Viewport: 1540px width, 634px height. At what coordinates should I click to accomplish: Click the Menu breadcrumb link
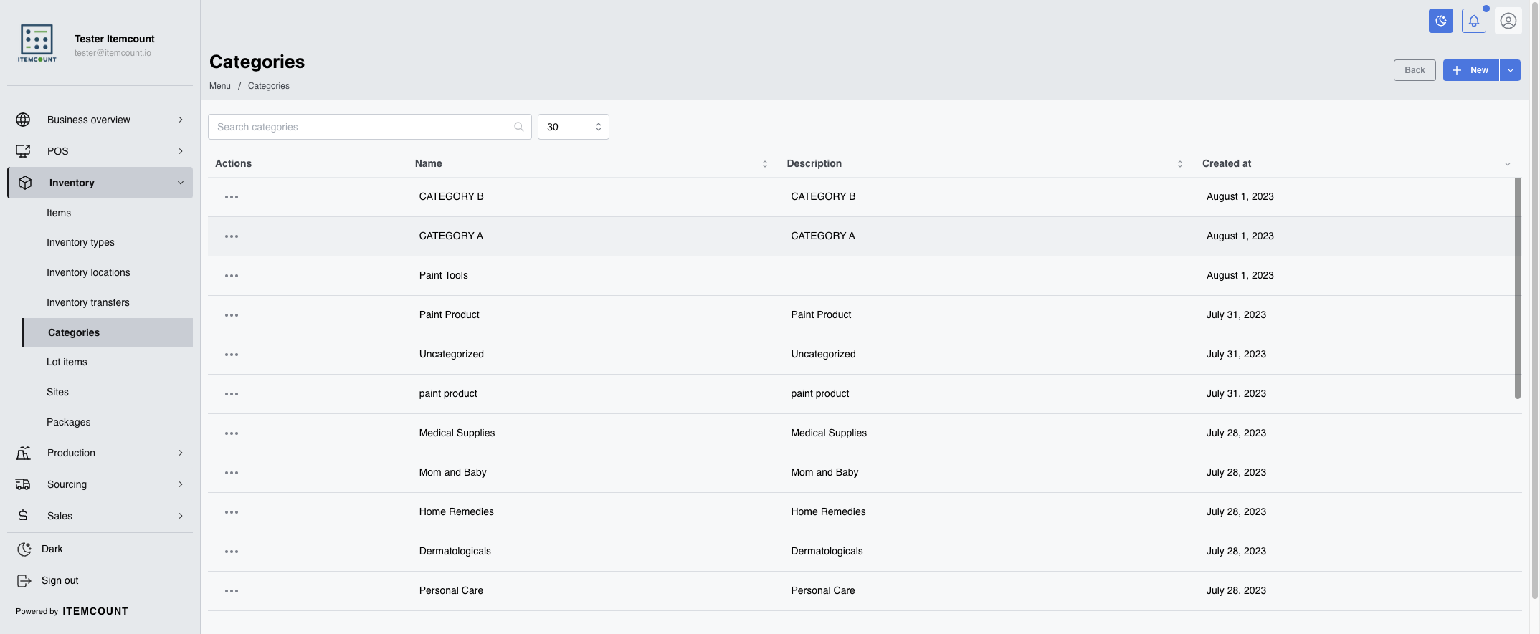coord(220,86)
